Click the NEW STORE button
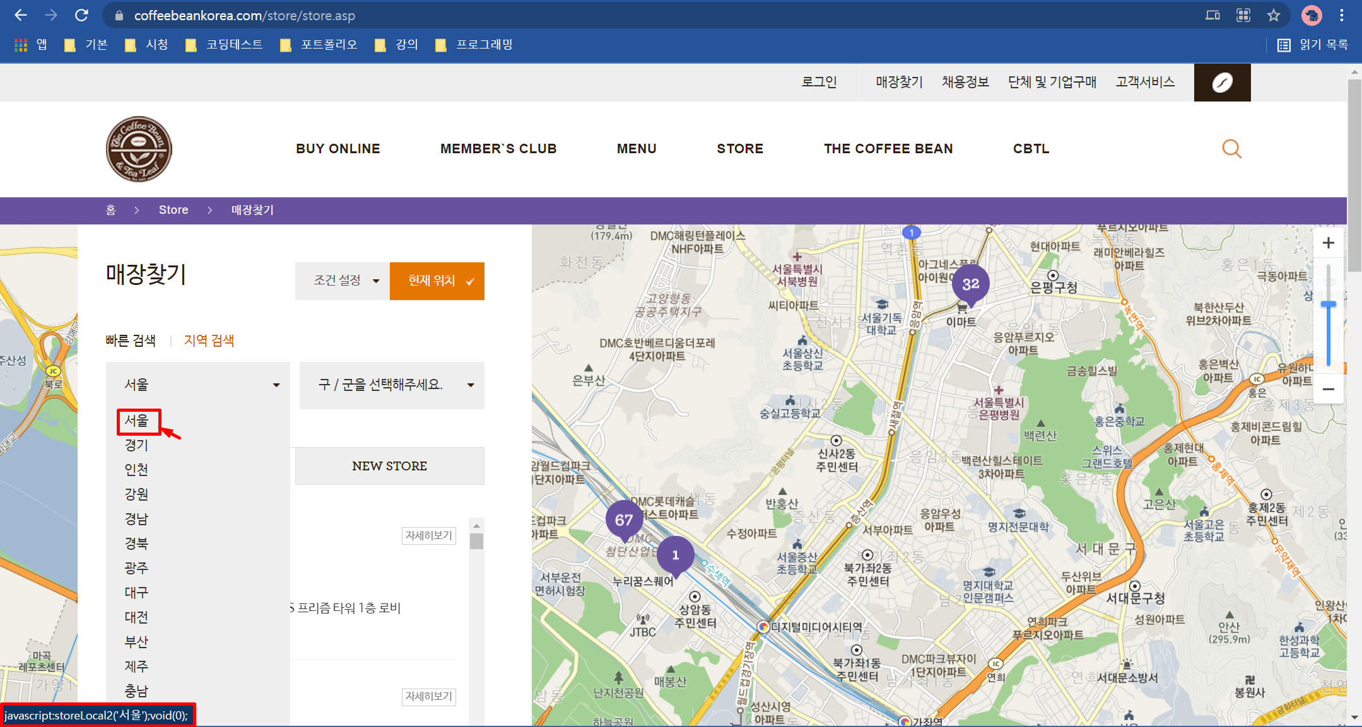The height and width of the screenshot is (727, 1362). click(x=389, y=466)
